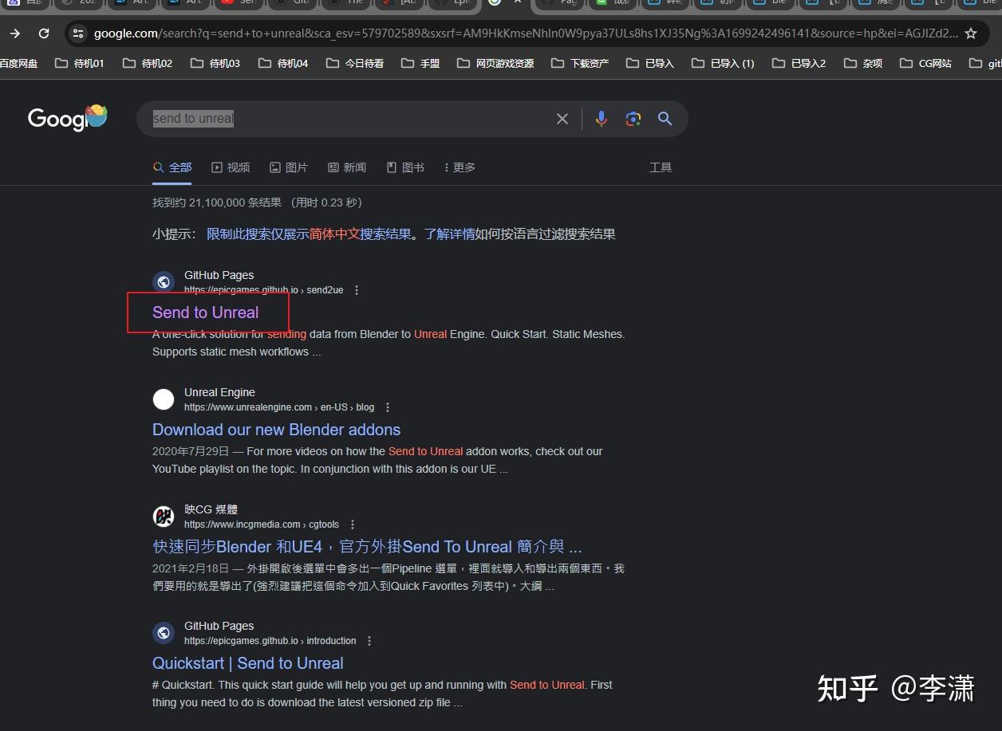This screenshot has width=1002, height=731.
Task: Open the three-dot menu beside the first result
Action: [x=357, y=290]
